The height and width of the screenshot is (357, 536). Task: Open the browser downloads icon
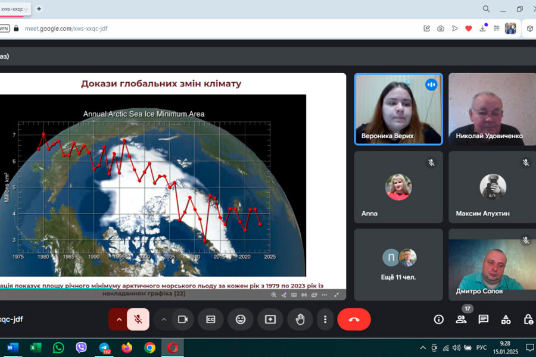482,29
